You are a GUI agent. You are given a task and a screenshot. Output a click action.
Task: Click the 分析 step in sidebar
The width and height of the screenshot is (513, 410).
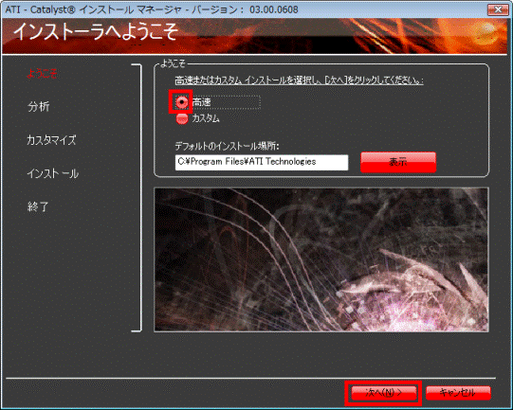[38, 106]
